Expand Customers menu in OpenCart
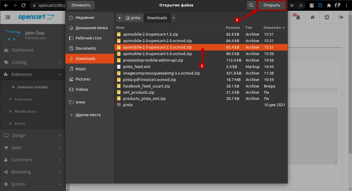 32,160
